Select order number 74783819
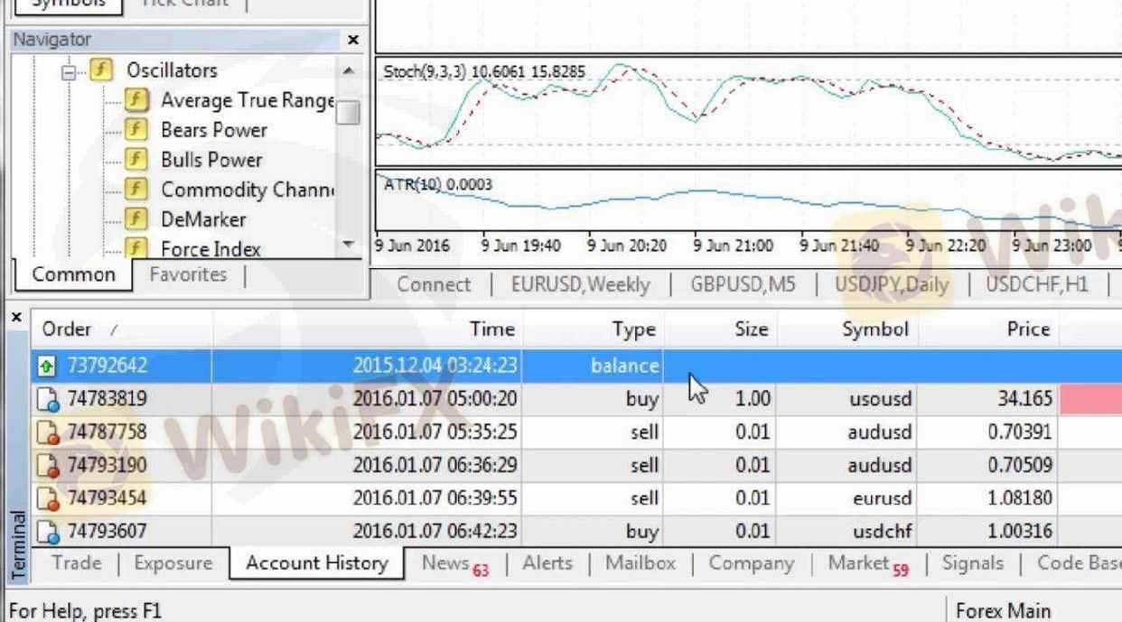Screen dimensions: 1122x622 point(107,398)
